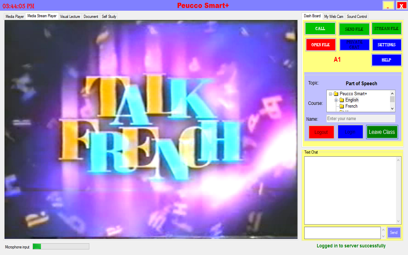Click the Part of Speech topic text
Viewport: 408px width, 255px height.
(x=361, y=84)
